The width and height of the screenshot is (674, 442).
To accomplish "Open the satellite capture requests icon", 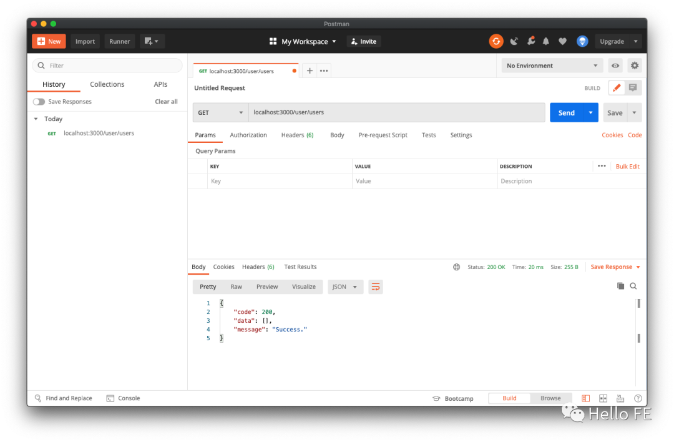I will tap(514, 41).
